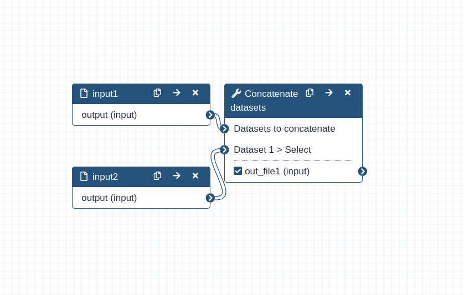Click the Dataset 1 > Select input terminal
The height and width of the screenshot is (295, 464).
click(225, 150)
